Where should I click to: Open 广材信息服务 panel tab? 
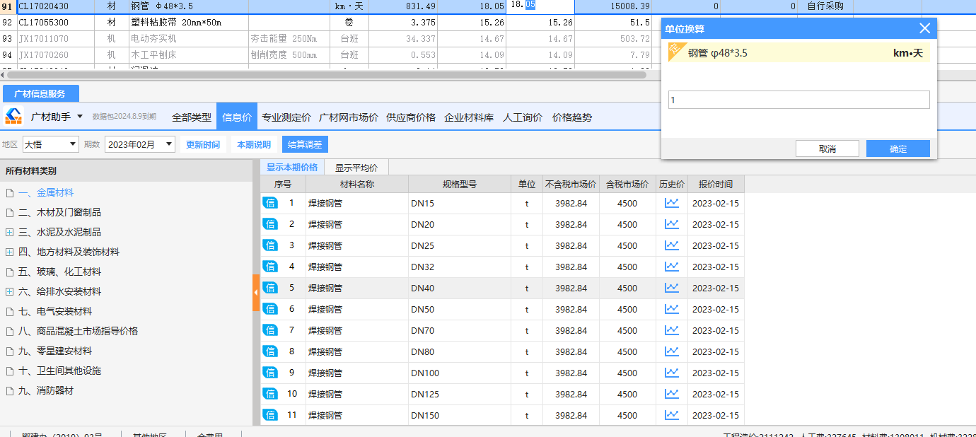coord(40,93)
